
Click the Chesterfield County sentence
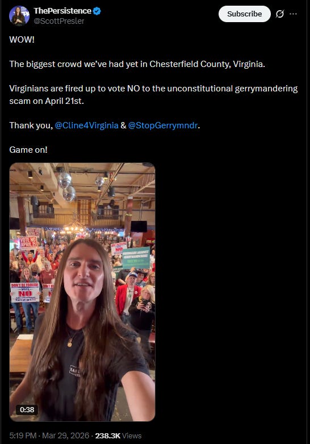(137, 64)
